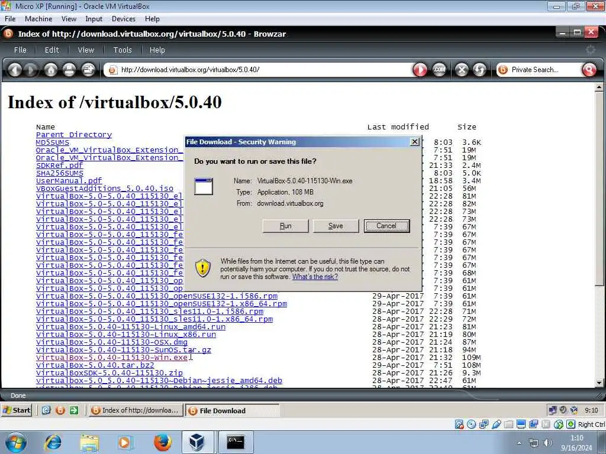606x454 pixels.
Task: Click the host clock showing 9/16/2024
Action: point(576,443)
